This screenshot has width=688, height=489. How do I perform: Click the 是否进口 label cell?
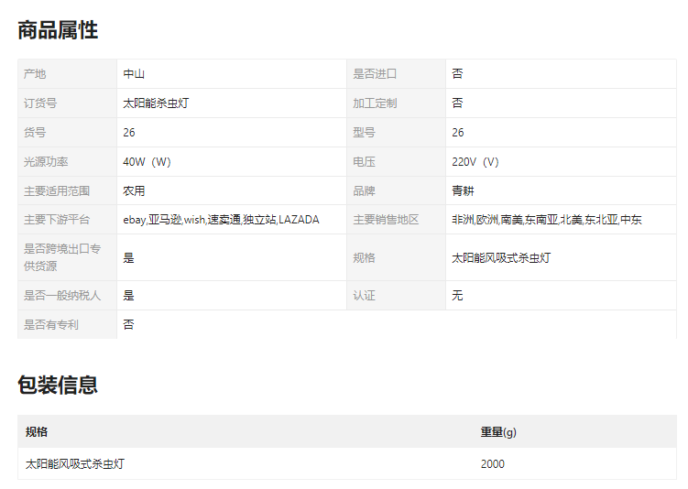click(375, 74)
